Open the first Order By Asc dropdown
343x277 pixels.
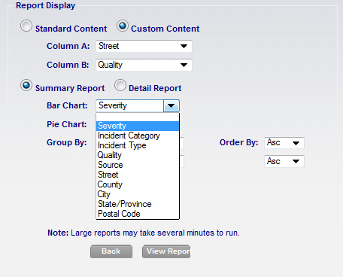coord(284,143)
